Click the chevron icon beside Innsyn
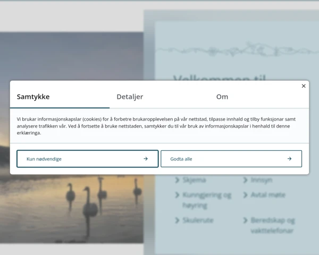This screenshot has height=255, width=319. 245,180
